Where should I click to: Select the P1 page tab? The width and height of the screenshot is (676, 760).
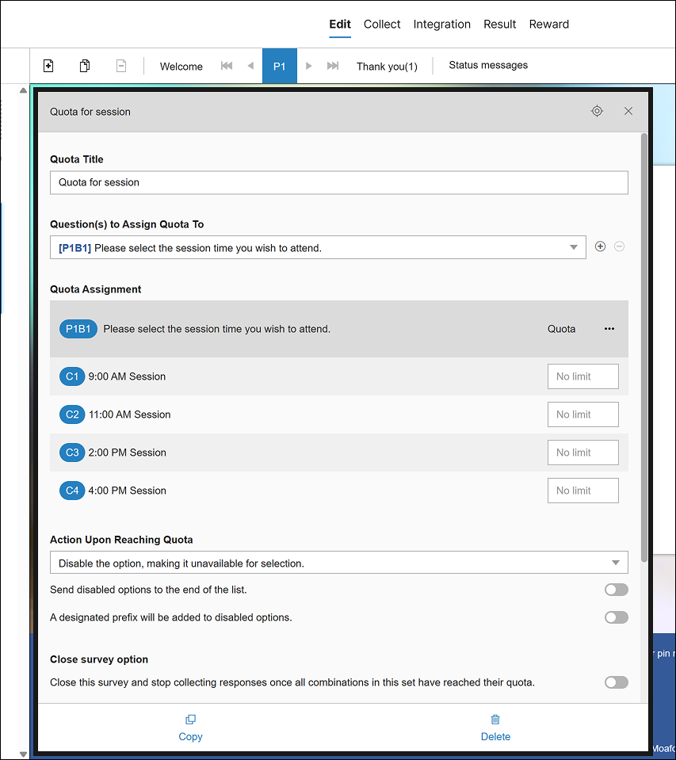point(280,66)
